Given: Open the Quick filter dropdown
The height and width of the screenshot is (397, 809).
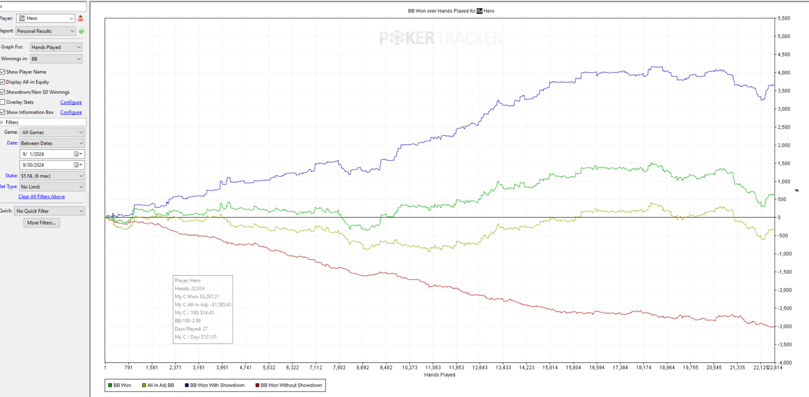Looking at the screenshot, I should pyautogui.click(x=49, y=211).
